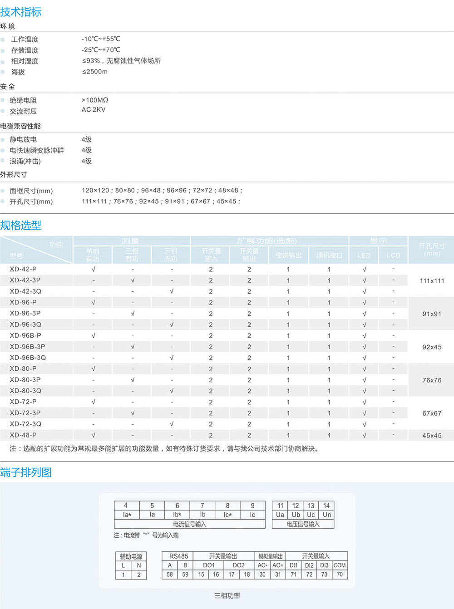
Task: Select the bullet marker beside 静电放电
Action: pyautogui.click(x=3, y=140)
